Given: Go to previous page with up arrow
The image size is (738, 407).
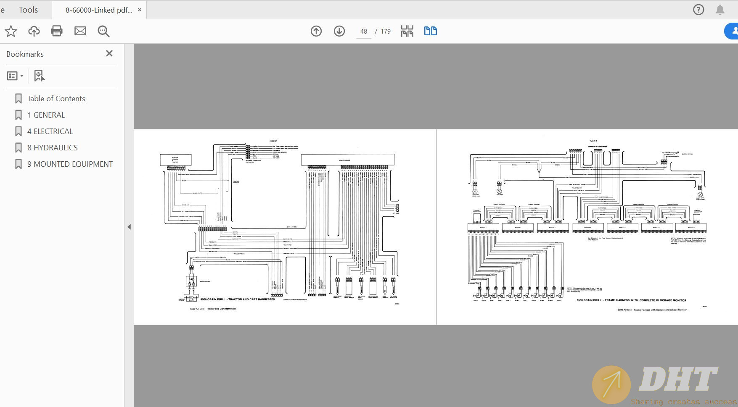Looking at the screenshot, I should [316, 31].
